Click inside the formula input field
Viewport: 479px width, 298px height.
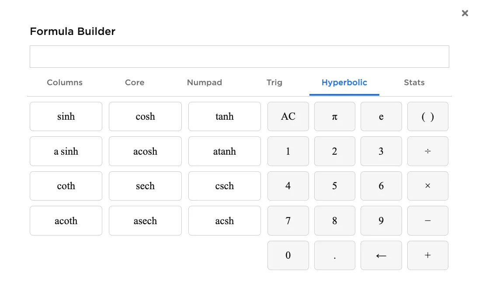tap(239, 56)
